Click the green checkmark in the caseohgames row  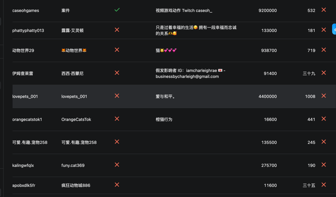117,10
